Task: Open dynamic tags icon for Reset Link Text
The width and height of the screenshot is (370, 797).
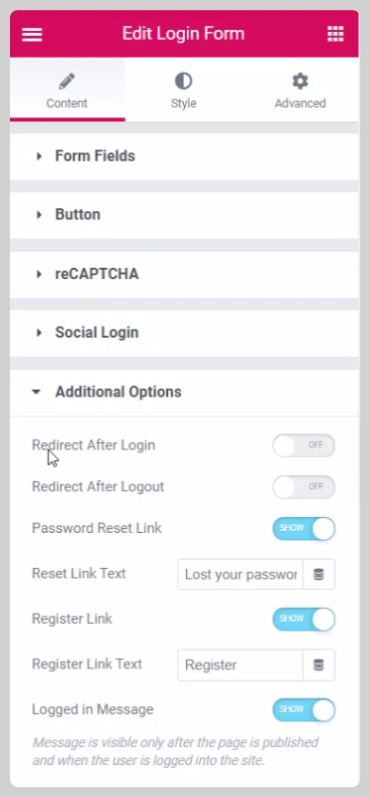Action: [318, 575]
